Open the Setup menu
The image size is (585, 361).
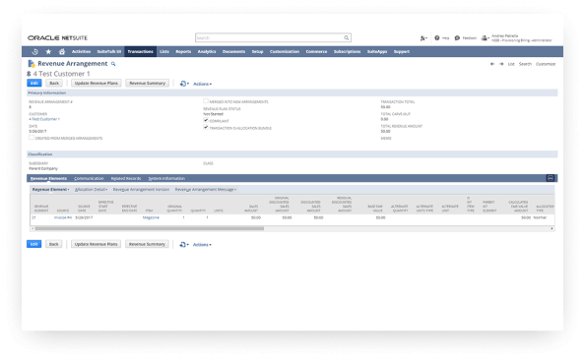(x=257, y=52)
